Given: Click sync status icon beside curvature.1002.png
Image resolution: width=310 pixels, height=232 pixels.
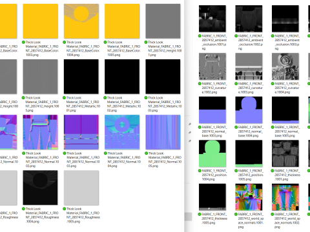Looking at the screenshot, I should [200, 84].
